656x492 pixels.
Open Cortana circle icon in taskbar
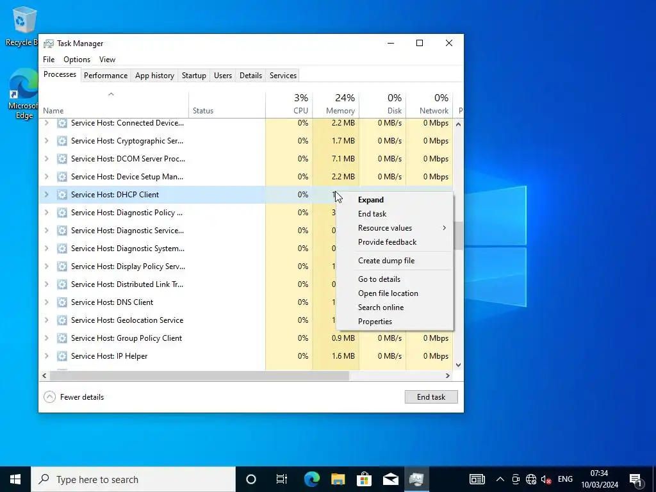pyautogui.click(x=251, y=479)
